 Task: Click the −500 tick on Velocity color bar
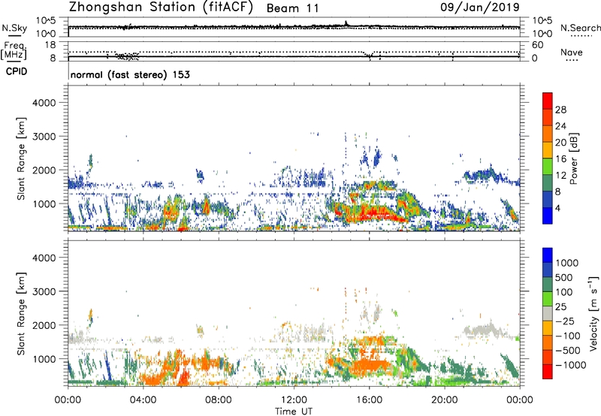[x=568, y=351]
